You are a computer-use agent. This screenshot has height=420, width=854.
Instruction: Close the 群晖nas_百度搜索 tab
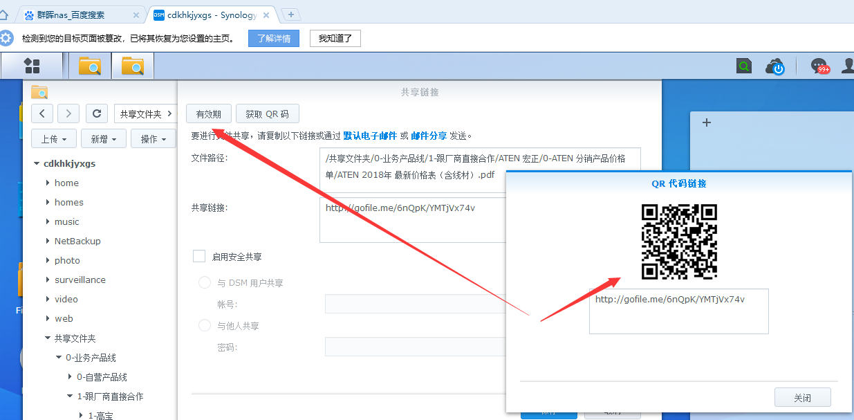[136, 15]
